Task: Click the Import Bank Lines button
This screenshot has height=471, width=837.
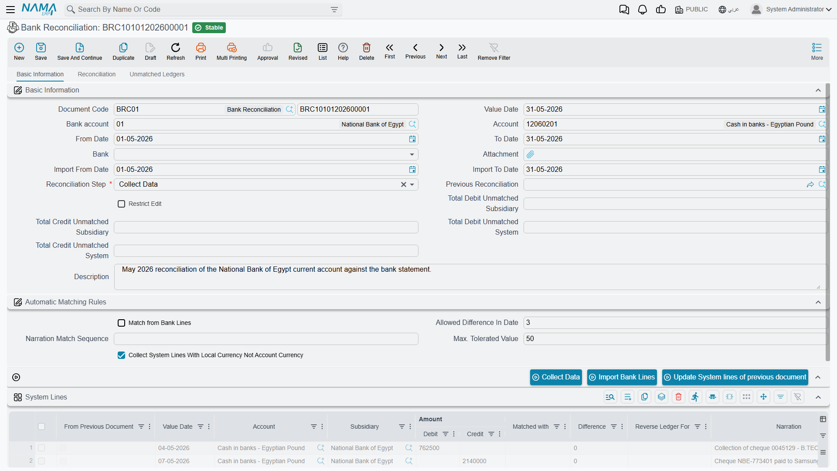Action: 622,377
